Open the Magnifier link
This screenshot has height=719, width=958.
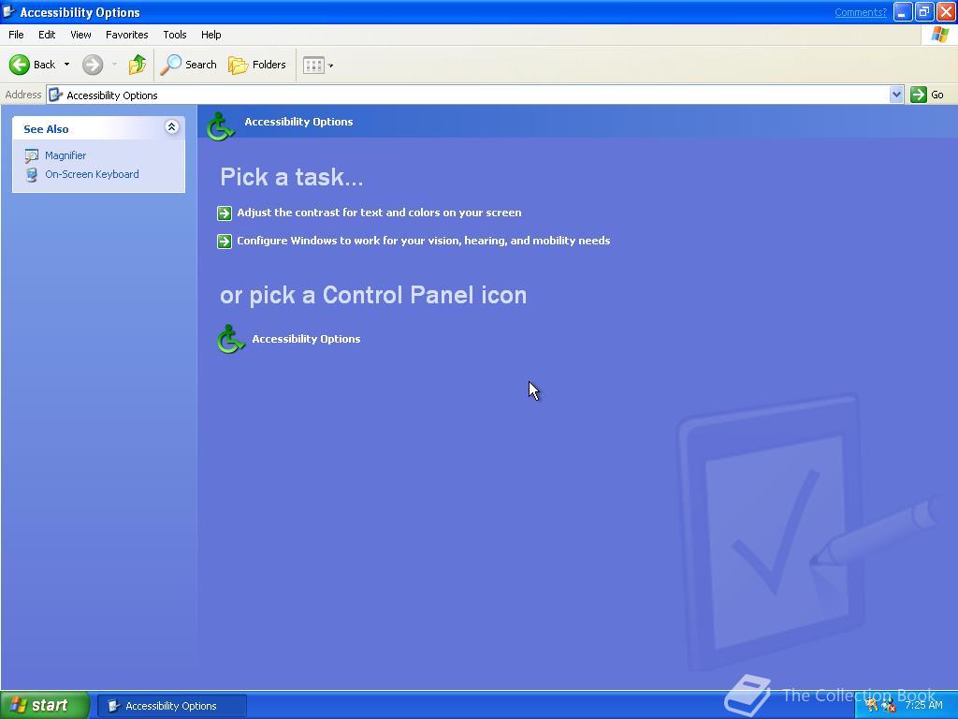point(65,155)
